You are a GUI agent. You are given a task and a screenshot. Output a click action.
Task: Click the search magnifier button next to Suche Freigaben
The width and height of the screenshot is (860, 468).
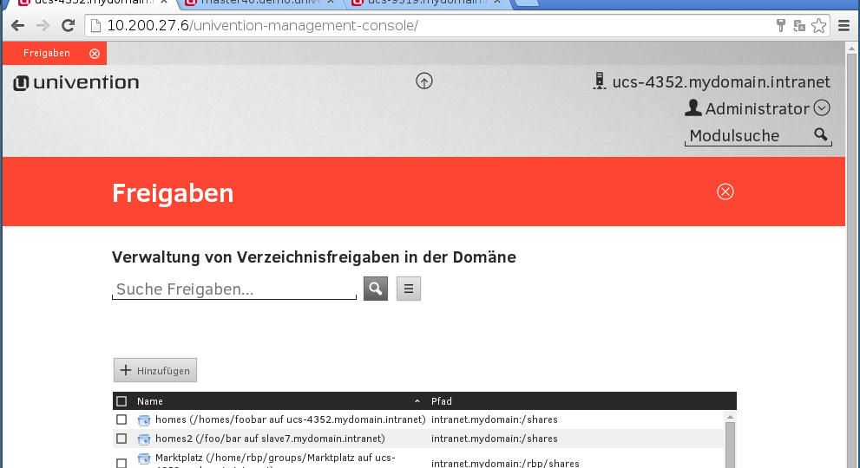(375, 289)
